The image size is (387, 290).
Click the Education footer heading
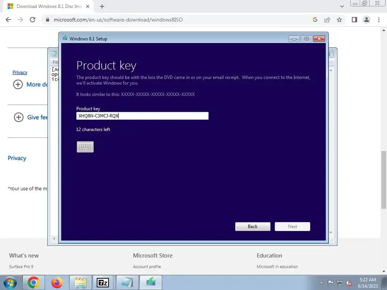pos(269,256)
